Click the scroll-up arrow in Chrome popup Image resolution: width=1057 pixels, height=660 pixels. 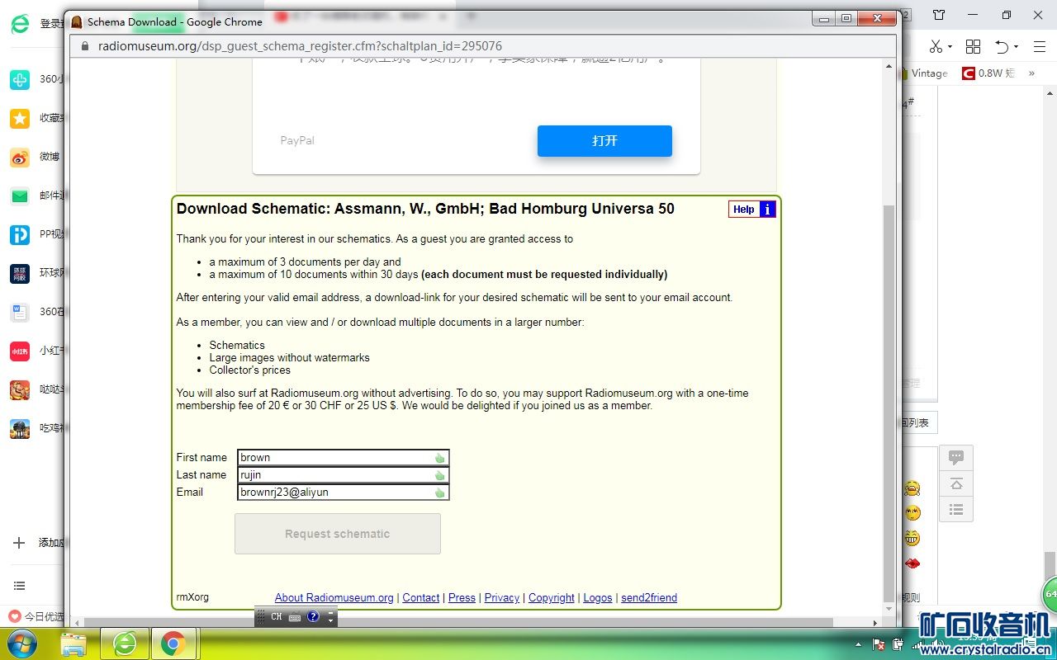pyautogui.click(x=889, y=65)
